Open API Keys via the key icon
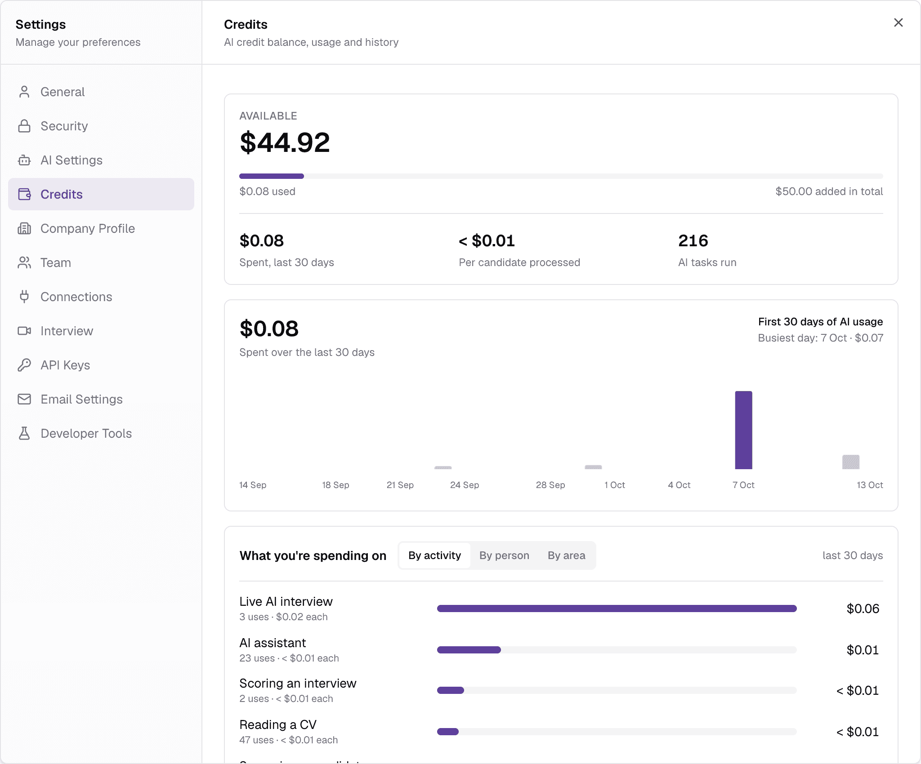921x764 pixels. tap(24, 365)
